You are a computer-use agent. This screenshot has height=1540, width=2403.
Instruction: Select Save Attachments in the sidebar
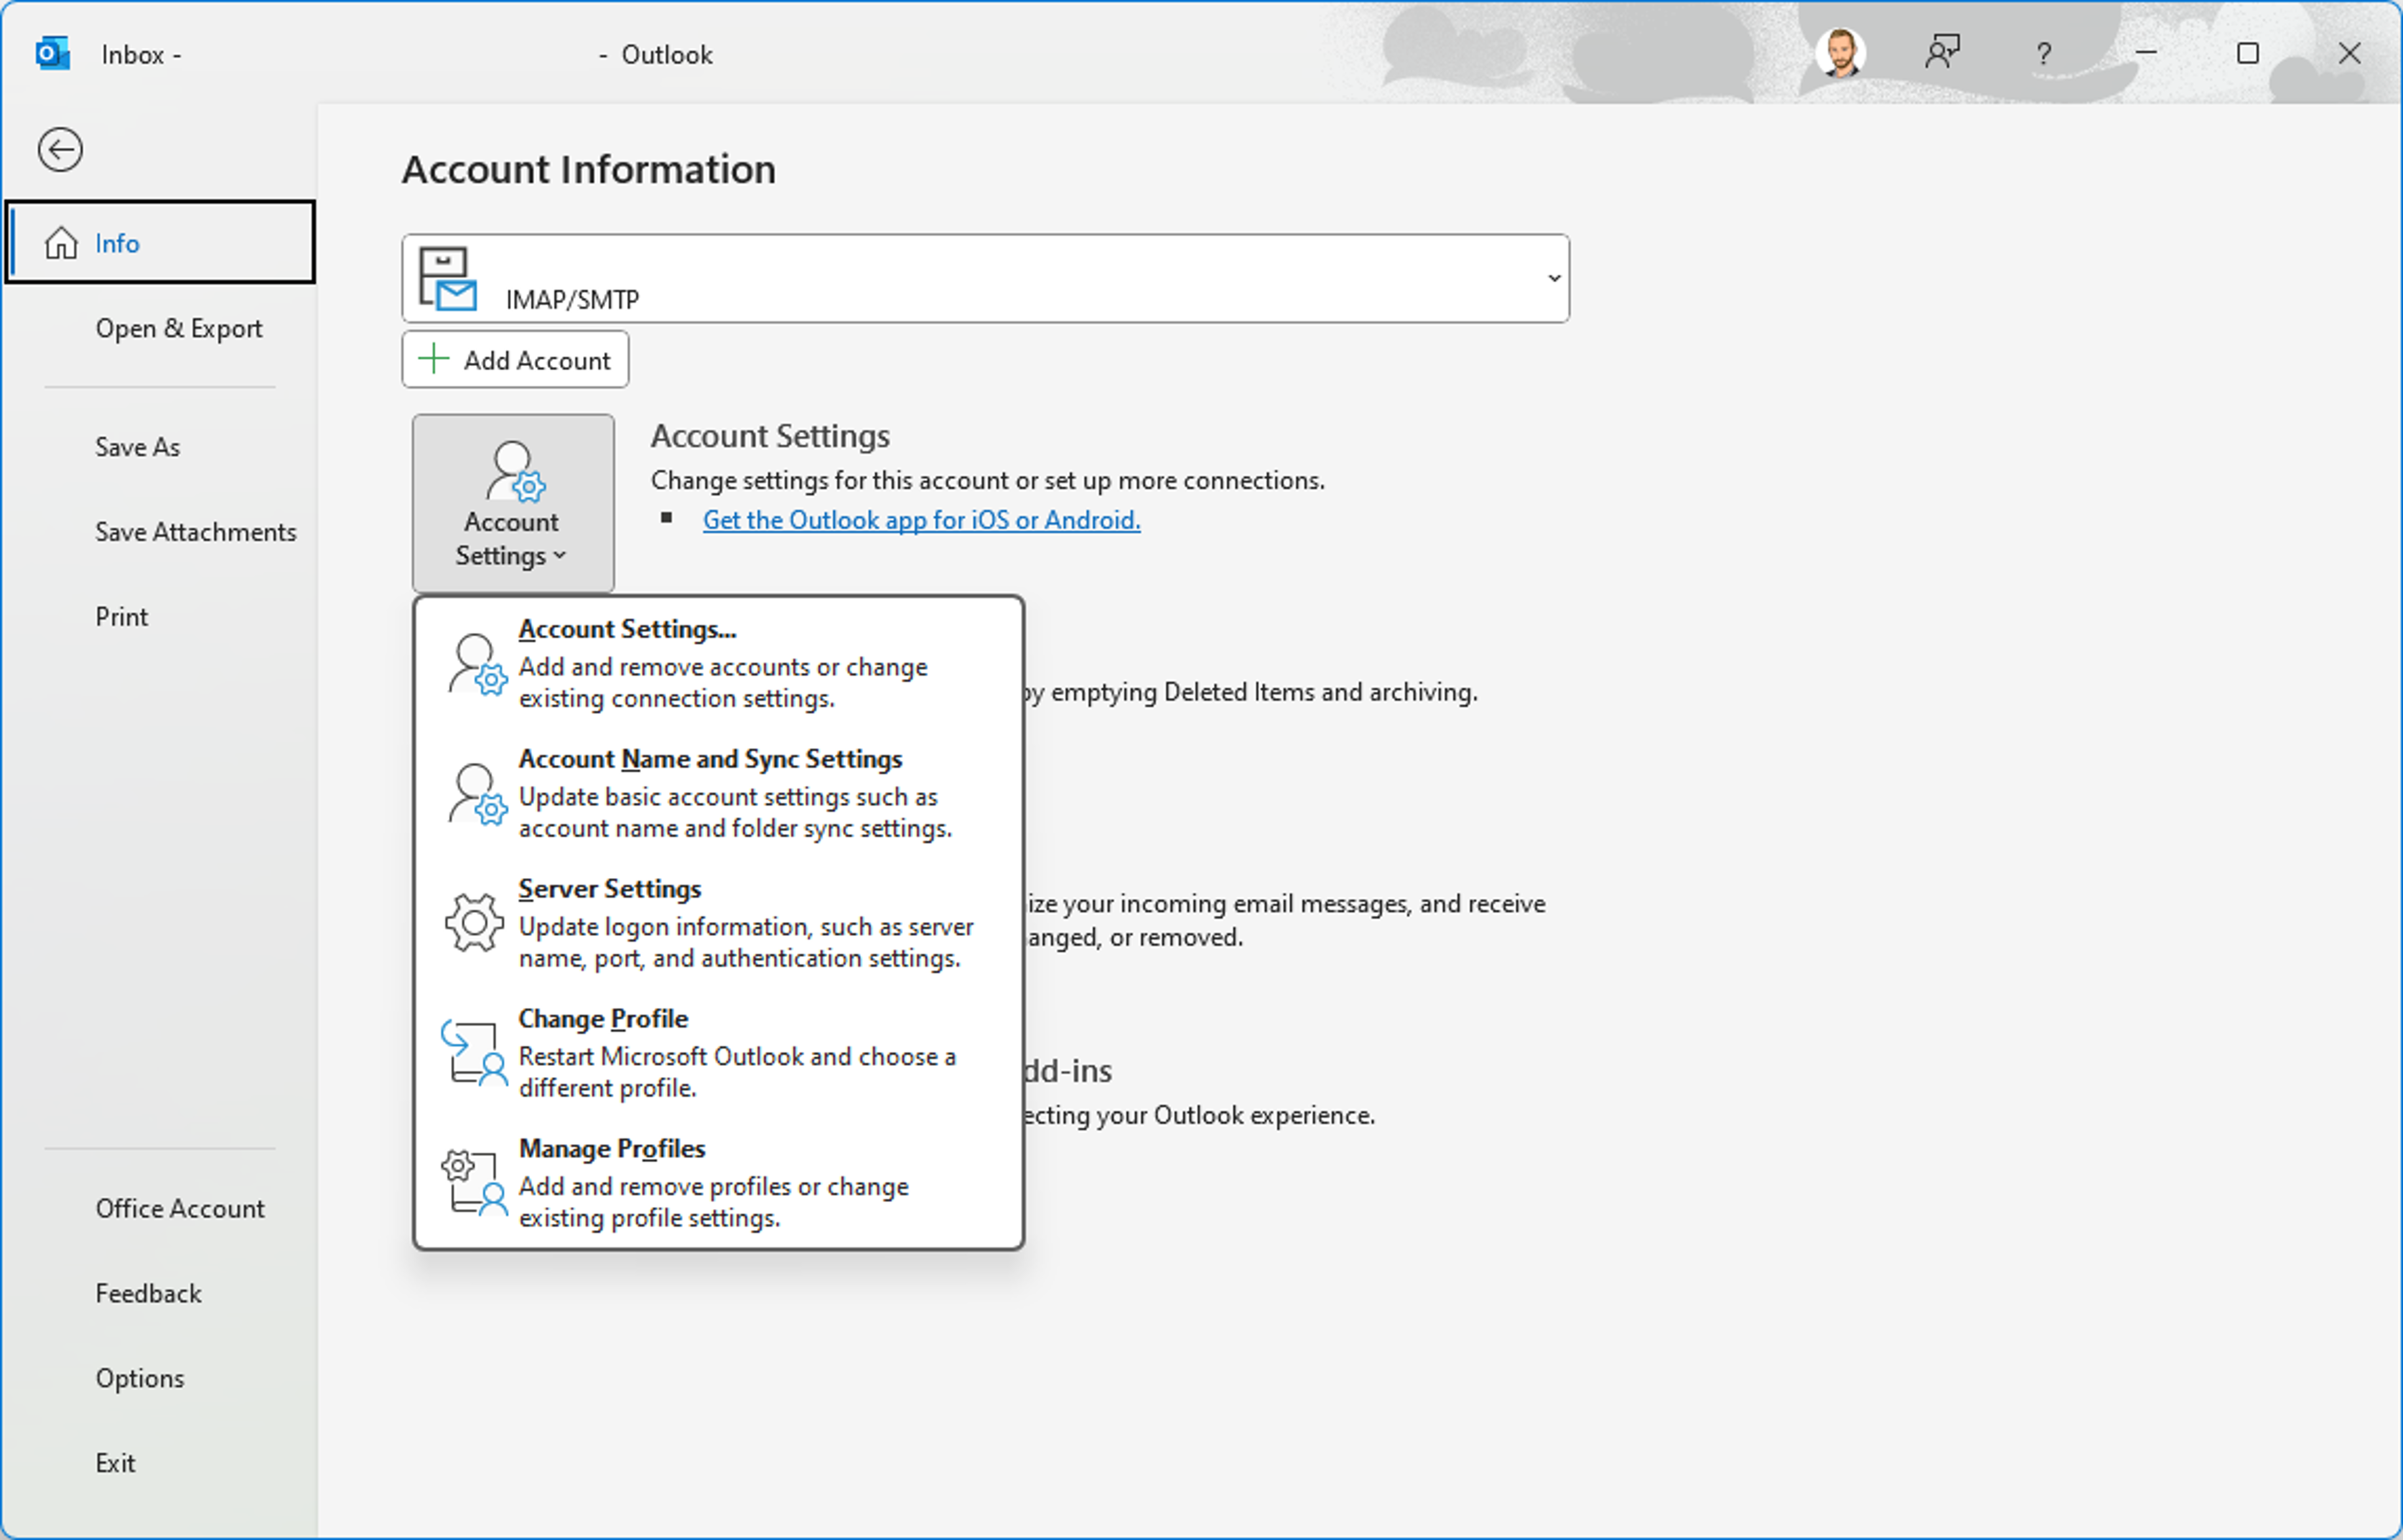click(x=196, y=532)
